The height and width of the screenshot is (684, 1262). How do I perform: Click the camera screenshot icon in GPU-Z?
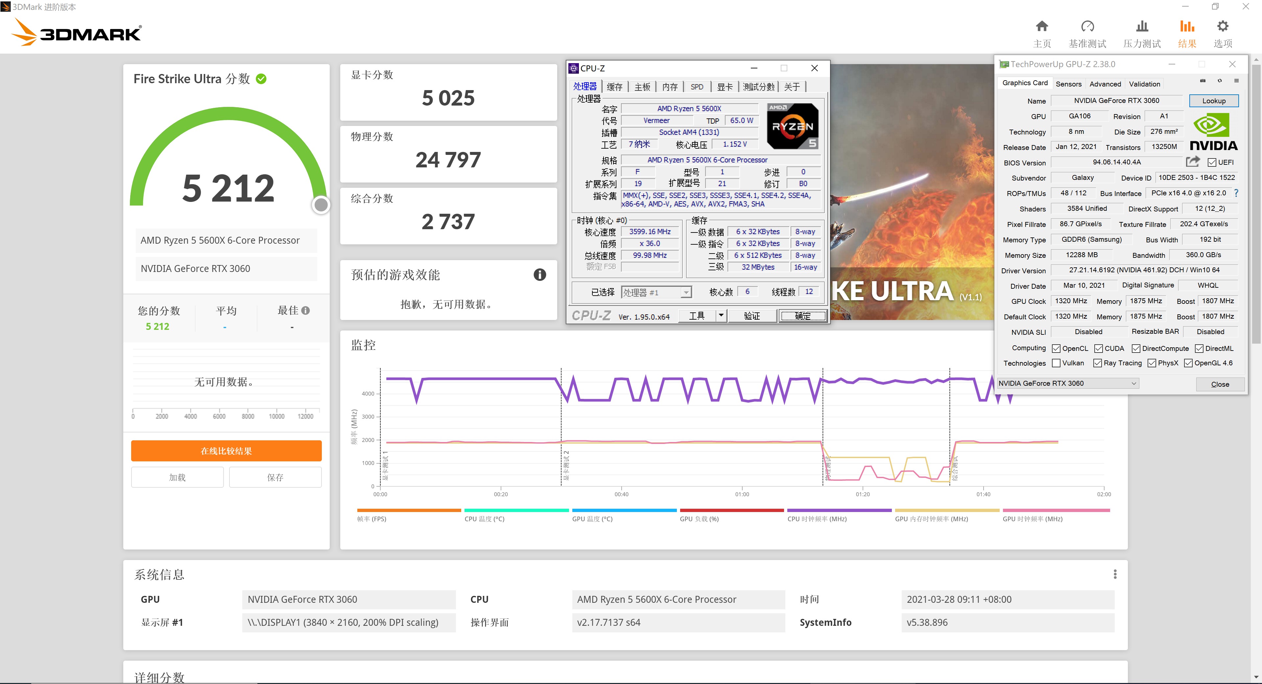[1203, 81]
